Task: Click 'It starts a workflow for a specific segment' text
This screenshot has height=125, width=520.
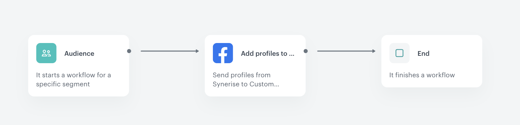Action: (74, 80)
